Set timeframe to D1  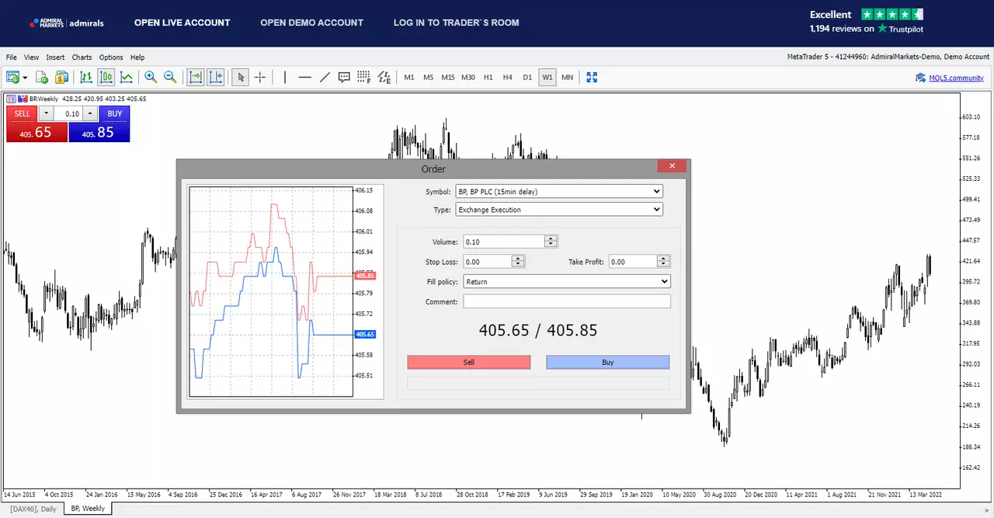[527, 78]
